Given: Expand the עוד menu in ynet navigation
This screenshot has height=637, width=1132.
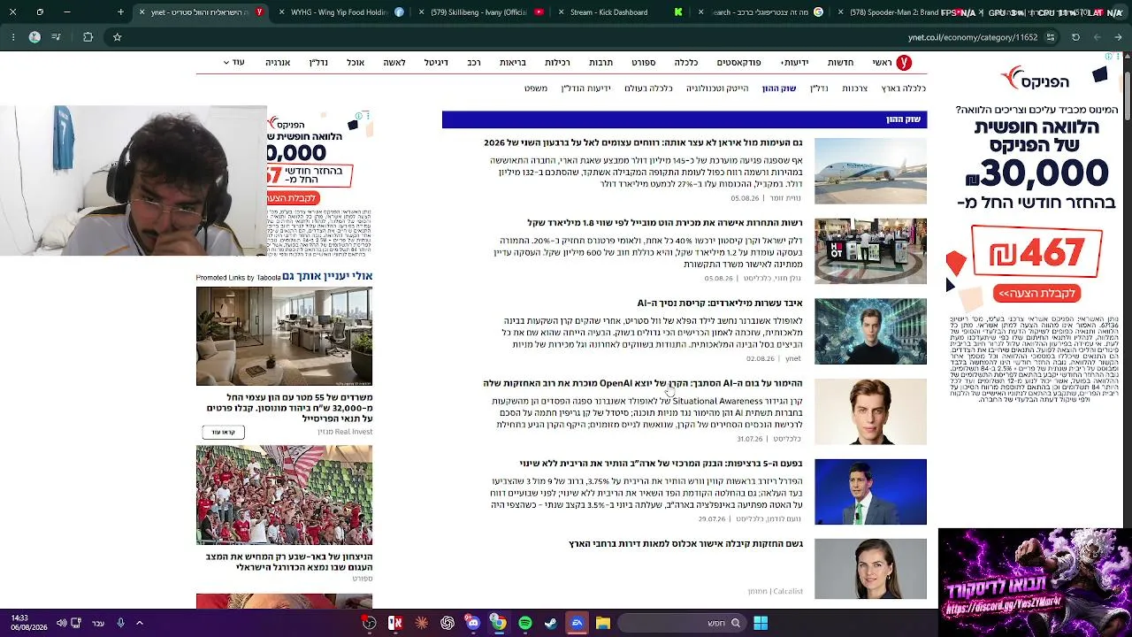Looking at the screenshot, I should point(234,63).
